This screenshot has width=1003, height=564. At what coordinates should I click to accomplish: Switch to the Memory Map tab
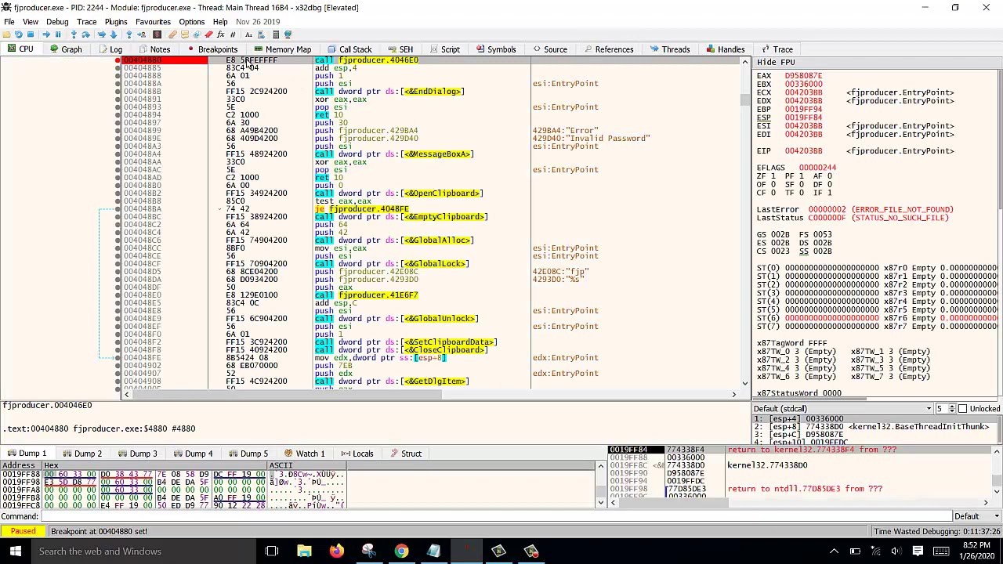click(281, 49)
